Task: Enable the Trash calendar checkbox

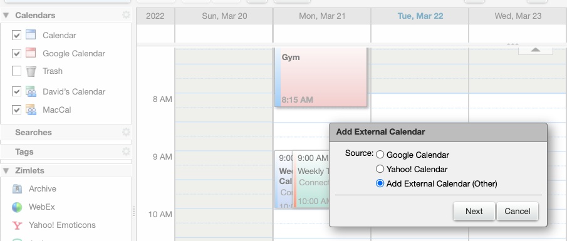Action: click(16, 71)
